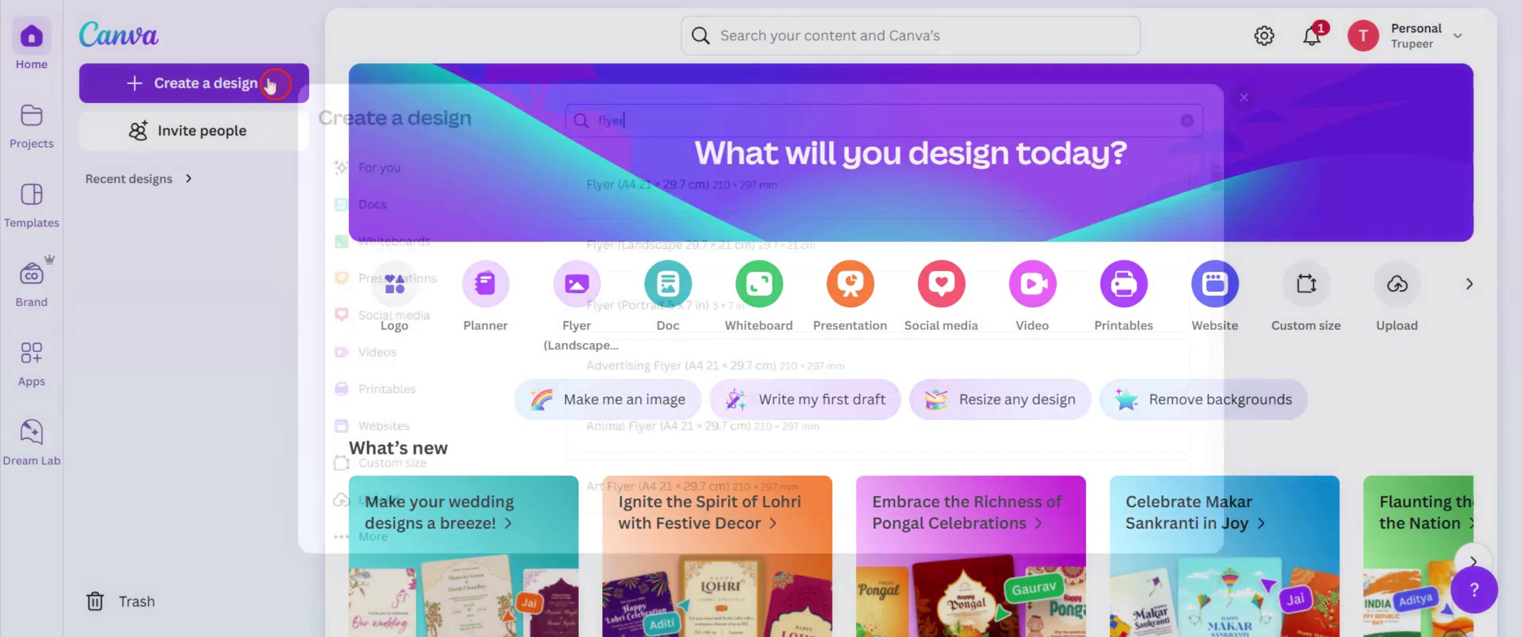Open Dream Lab in sidebar
This screenshot has height=637, width=1522.
click(x=31, y=443)
